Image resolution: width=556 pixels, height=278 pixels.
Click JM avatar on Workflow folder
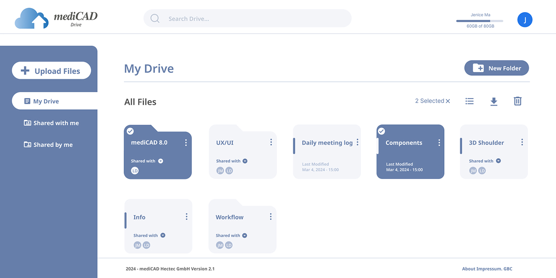click(220, 245)
